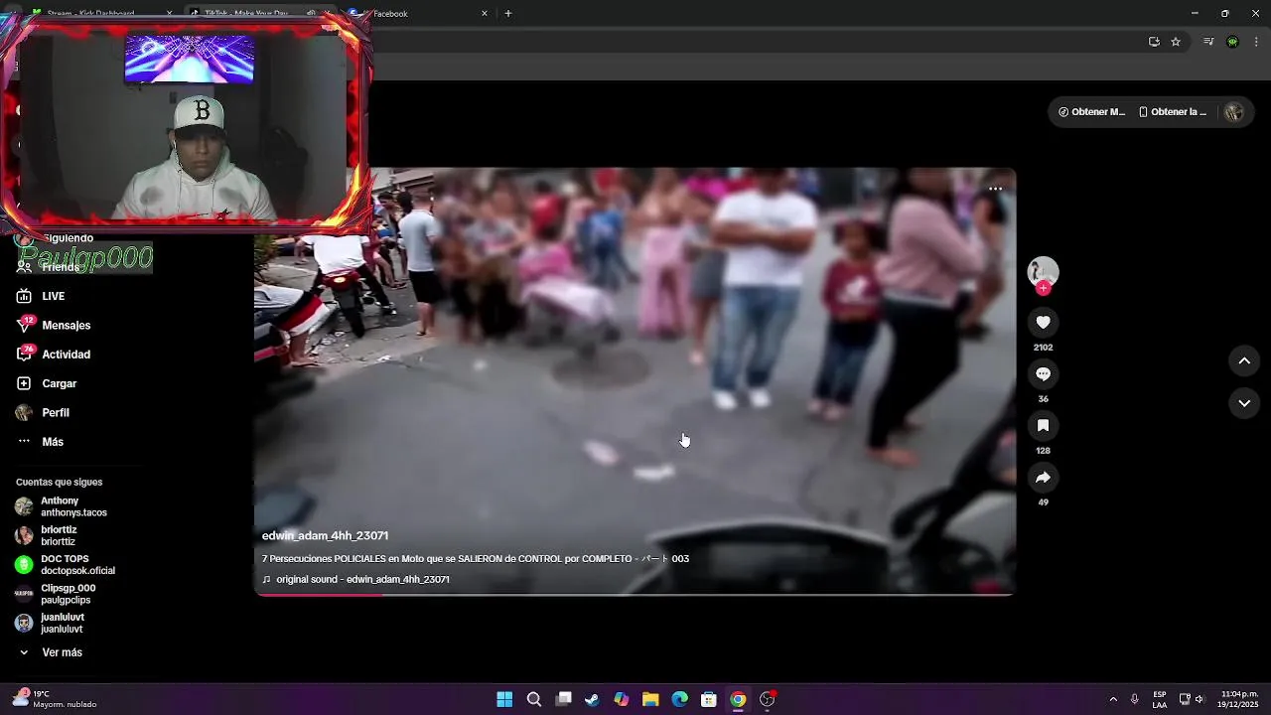Open the comments bubble showing 36
The width and height of the screenshot is (1271, 715).
coord(1043,374)
